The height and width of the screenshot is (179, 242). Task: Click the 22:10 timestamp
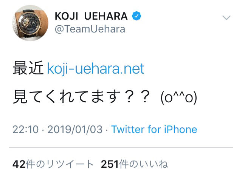tap(26, 130)
